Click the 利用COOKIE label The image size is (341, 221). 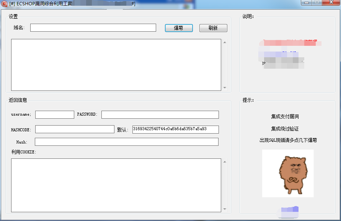tap(23, 152)
